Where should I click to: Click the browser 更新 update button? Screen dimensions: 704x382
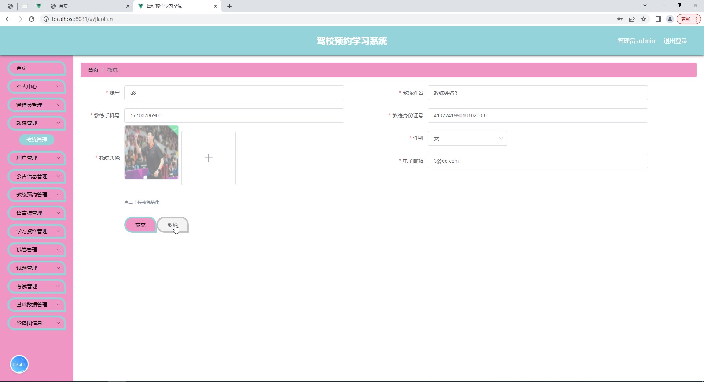click(689, 19)
